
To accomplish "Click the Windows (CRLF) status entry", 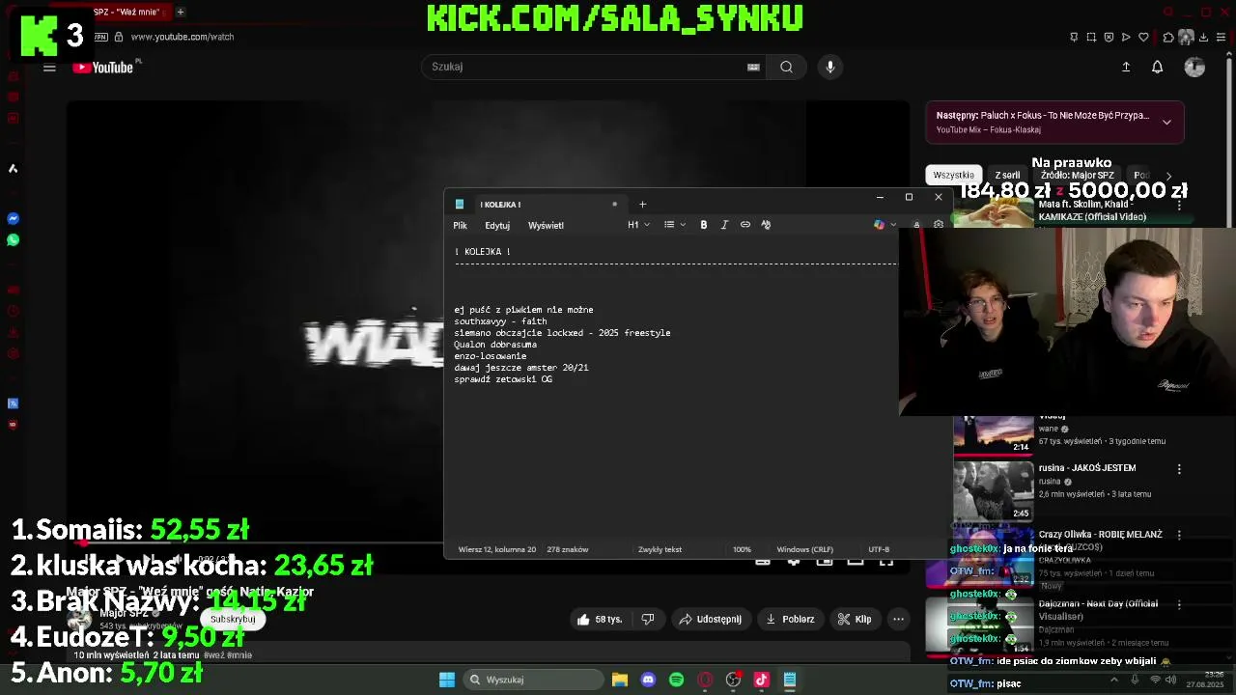I will pyautogui.click(x=804, y=549).
